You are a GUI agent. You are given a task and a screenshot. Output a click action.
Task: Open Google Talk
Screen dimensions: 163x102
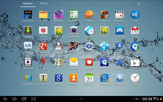[28, 48]
